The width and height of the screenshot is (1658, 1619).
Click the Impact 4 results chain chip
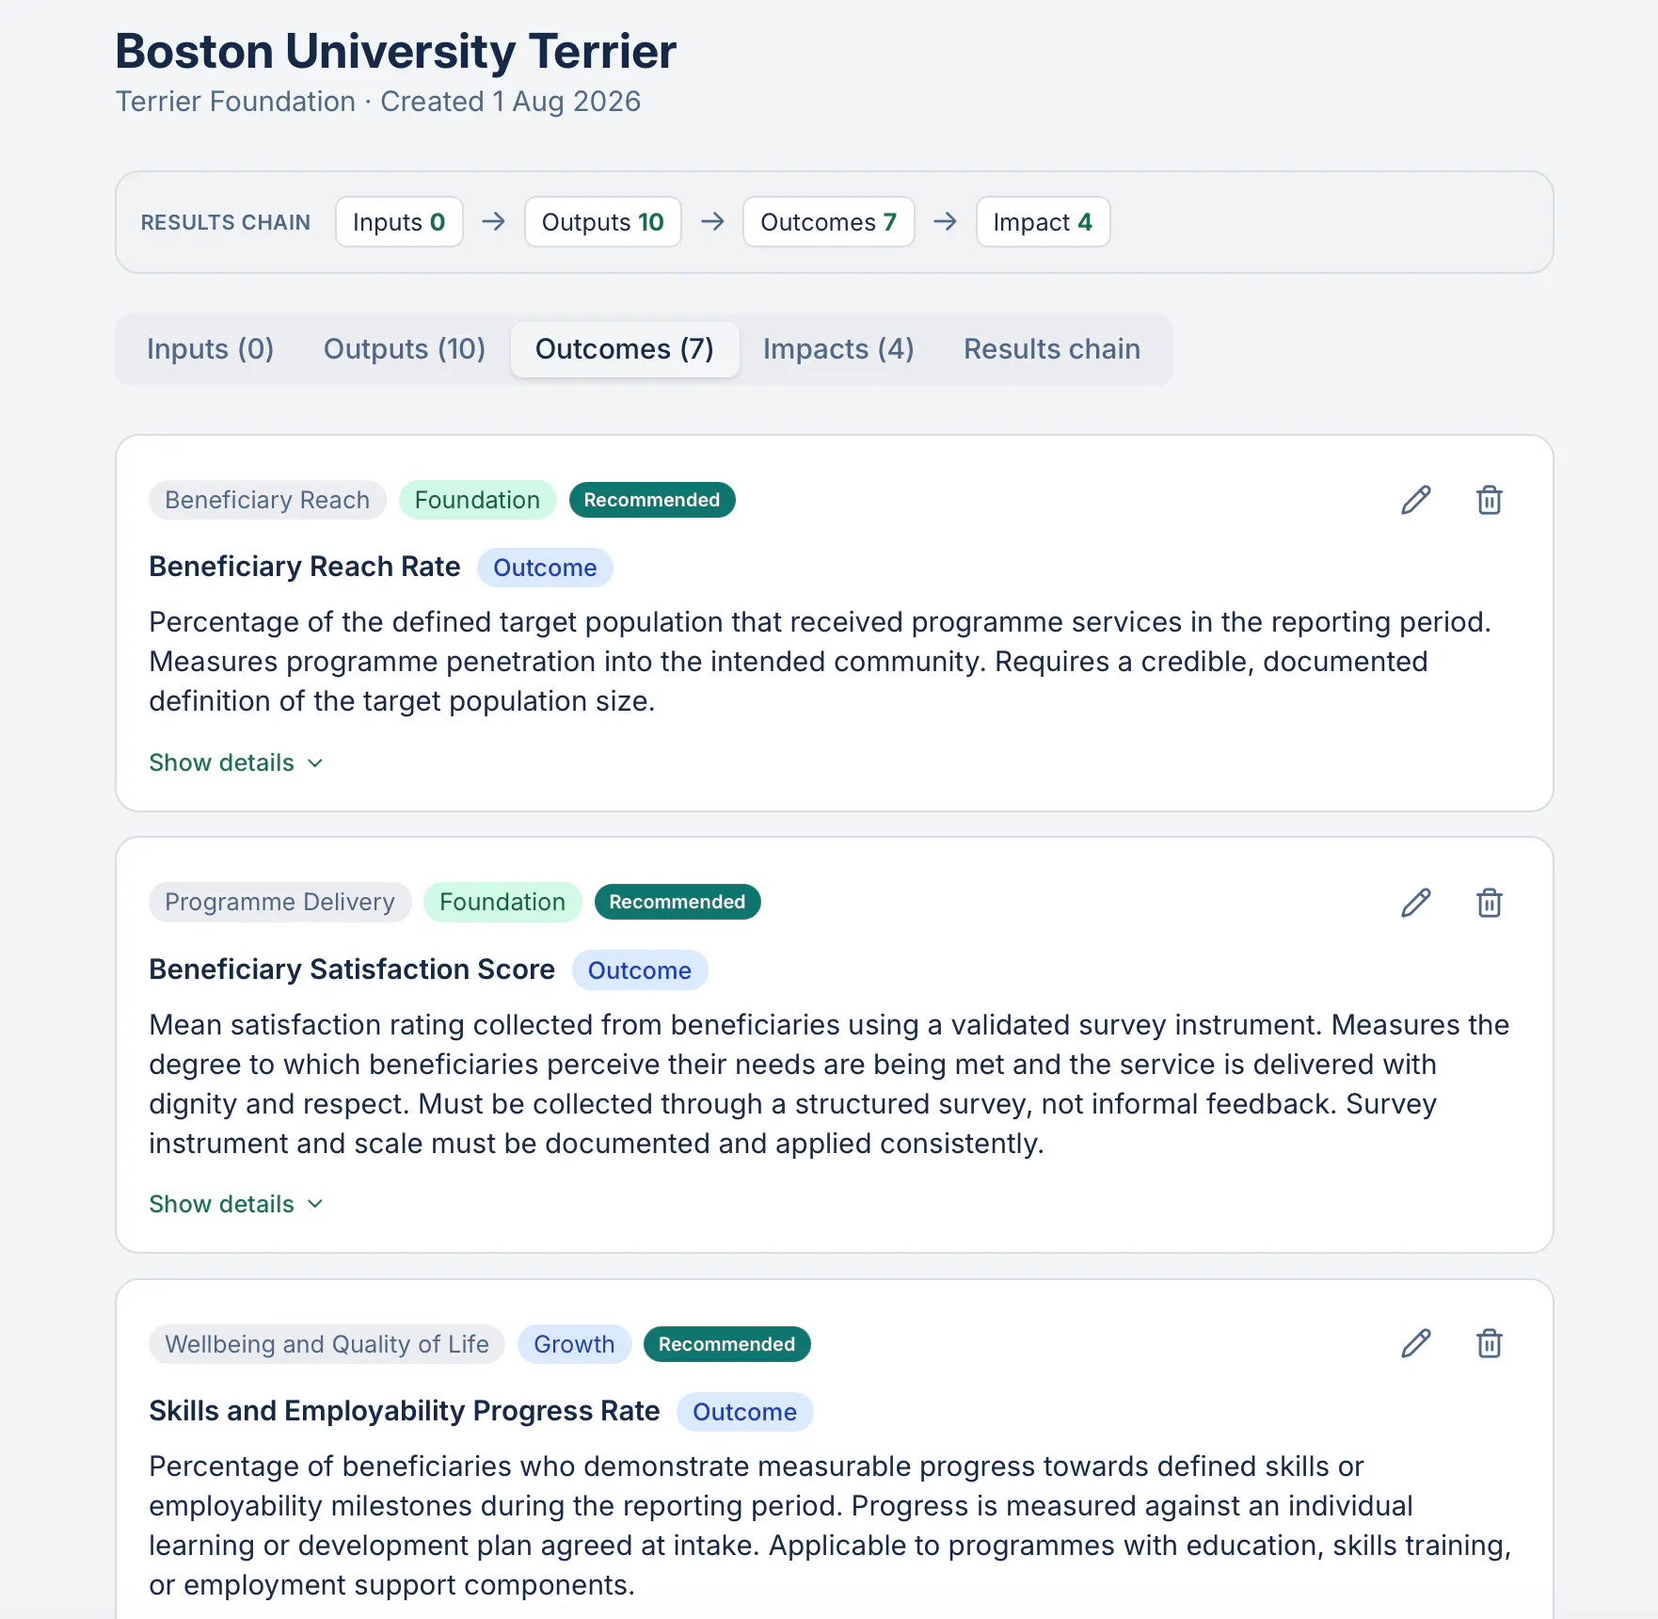tap(1043, 222)
